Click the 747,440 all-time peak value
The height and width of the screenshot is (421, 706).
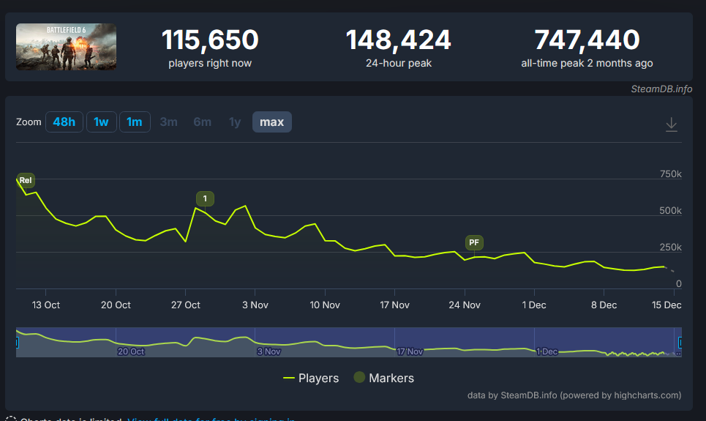tap(587, 40)
